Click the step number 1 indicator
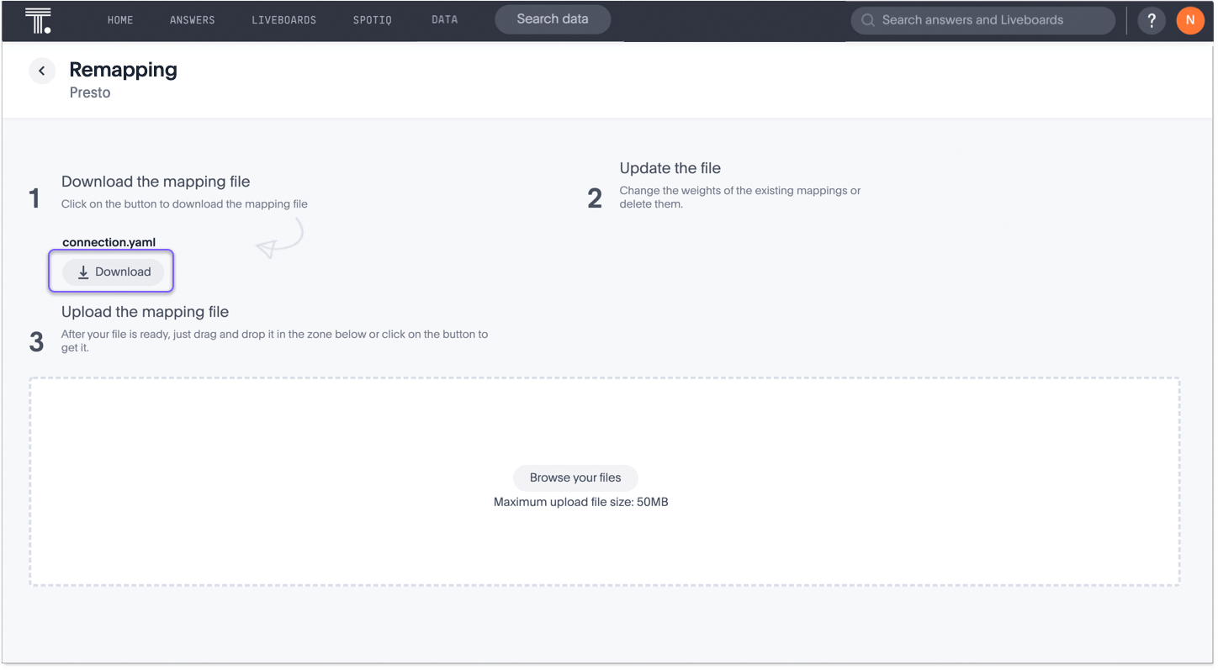Image resolution: width=1218 pixels, height=670 pixels. [34, 198]
